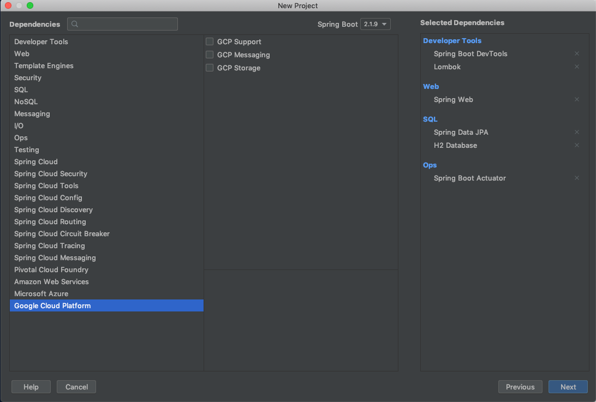Click Spring Web in selected dependencies

click(453, 99)
